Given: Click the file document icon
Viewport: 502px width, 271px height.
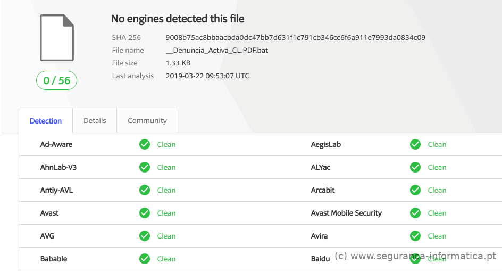Looking at the screenshot, I should (57, 38).
